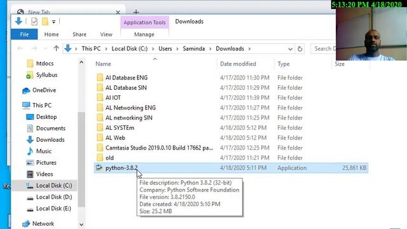The width and height of the screenshot is (407, 229).
Task: Click Local Disk (C:) breadcrumb in address bar
Action: [x=130, y=48]
